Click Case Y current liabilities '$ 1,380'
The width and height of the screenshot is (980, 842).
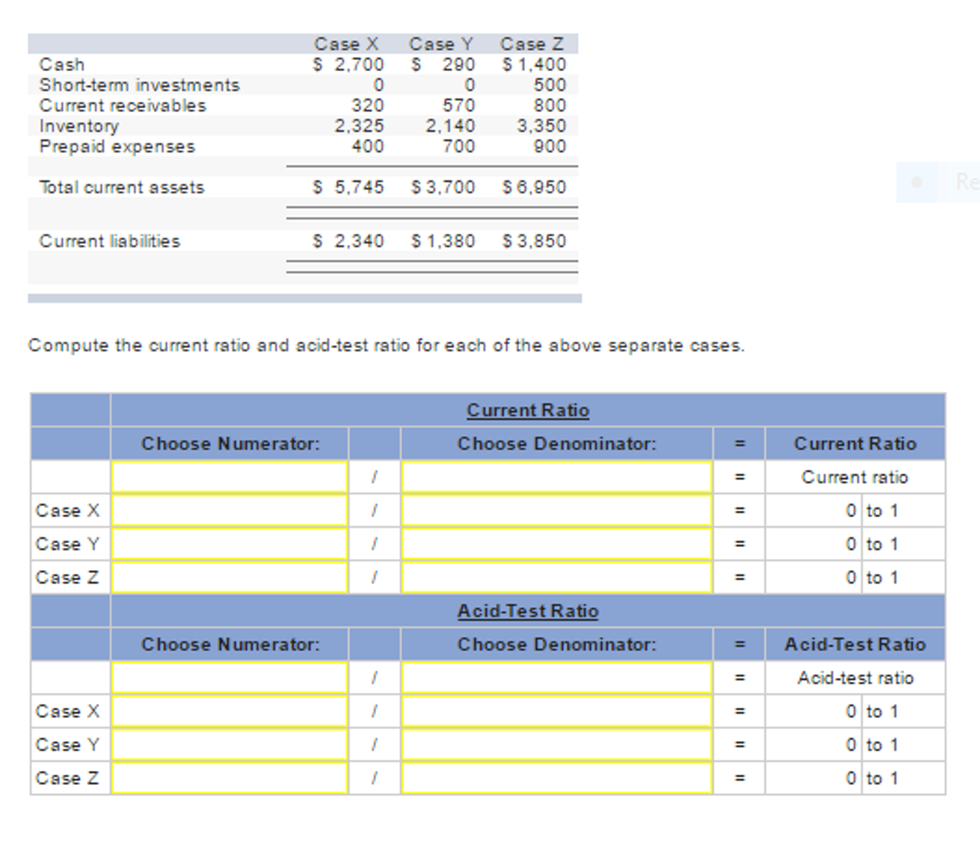coord(443,241)
